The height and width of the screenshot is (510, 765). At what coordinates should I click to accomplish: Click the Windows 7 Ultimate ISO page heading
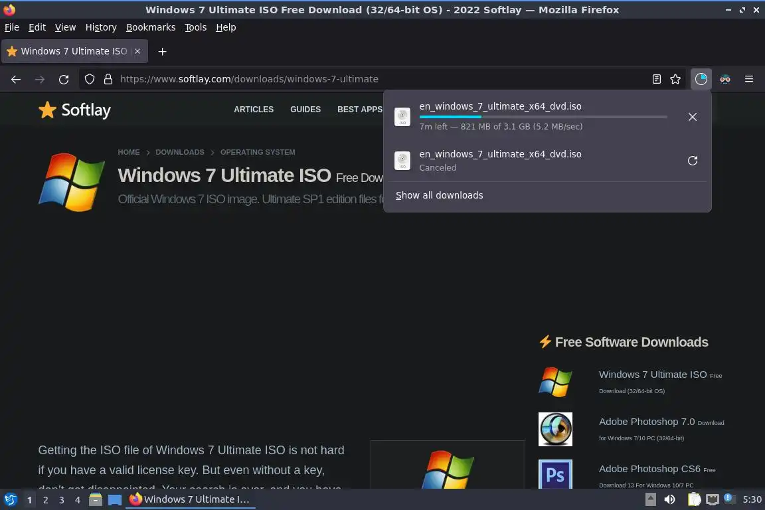pyautogui.click(x=224, y=175)
